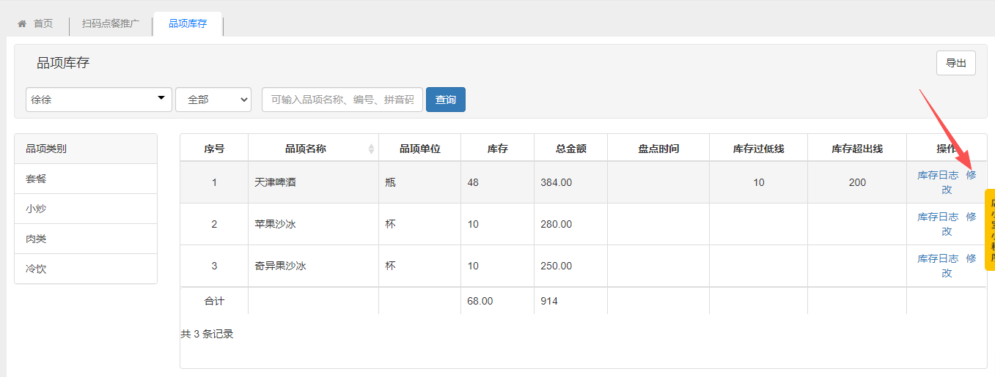View 库存日志 for 苹果沙冰
Image resolution: width=995 pixels, height=377 pixels.
938,217
